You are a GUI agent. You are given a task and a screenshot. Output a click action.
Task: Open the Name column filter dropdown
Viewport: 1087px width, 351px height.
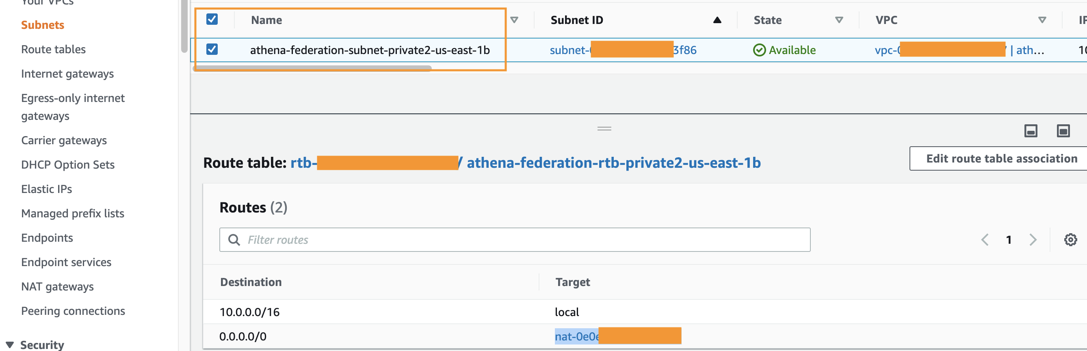coord(514,20)
